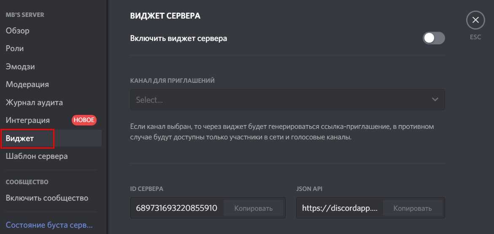Viewport: 494px width, 234px height.
Task: Open the server boost status link
Action: 49,225
